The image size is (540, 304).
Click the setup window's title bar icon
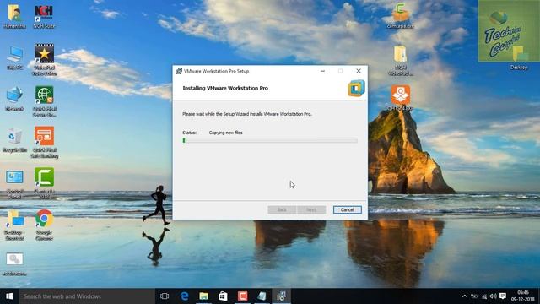point(179,71)
